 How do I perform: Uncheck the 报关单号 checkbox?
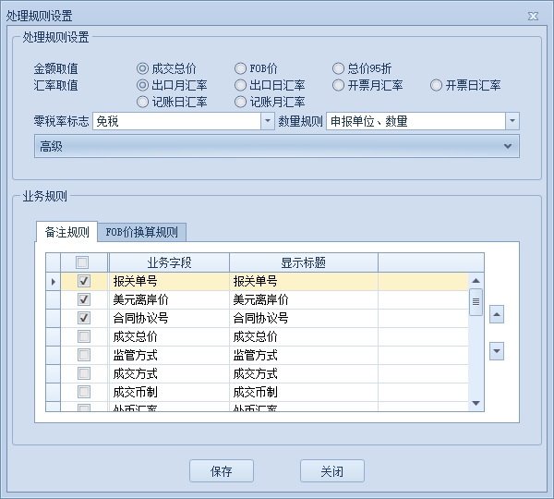point(84,281)
